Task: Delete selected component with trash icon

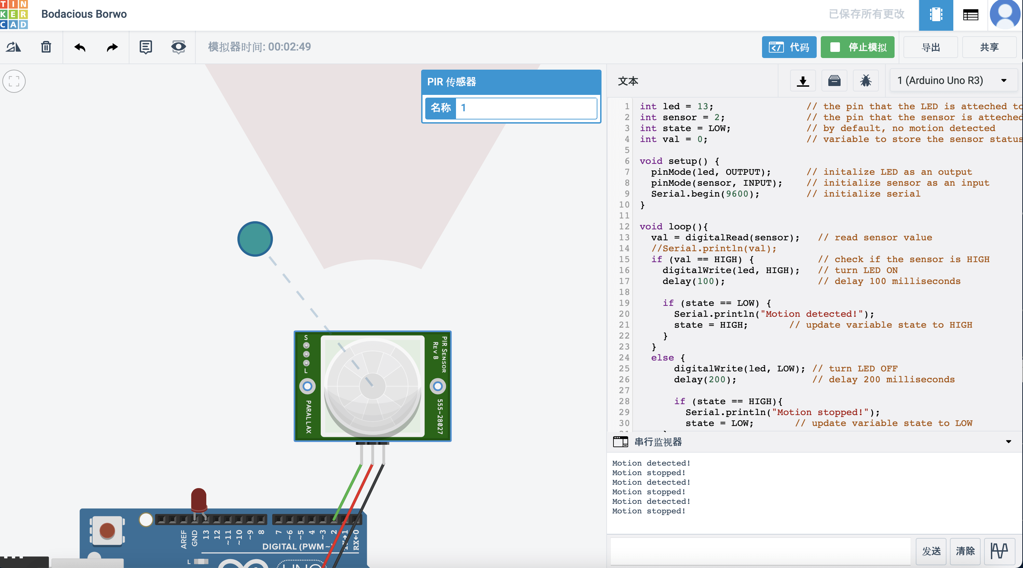Action: coord(46,47)
